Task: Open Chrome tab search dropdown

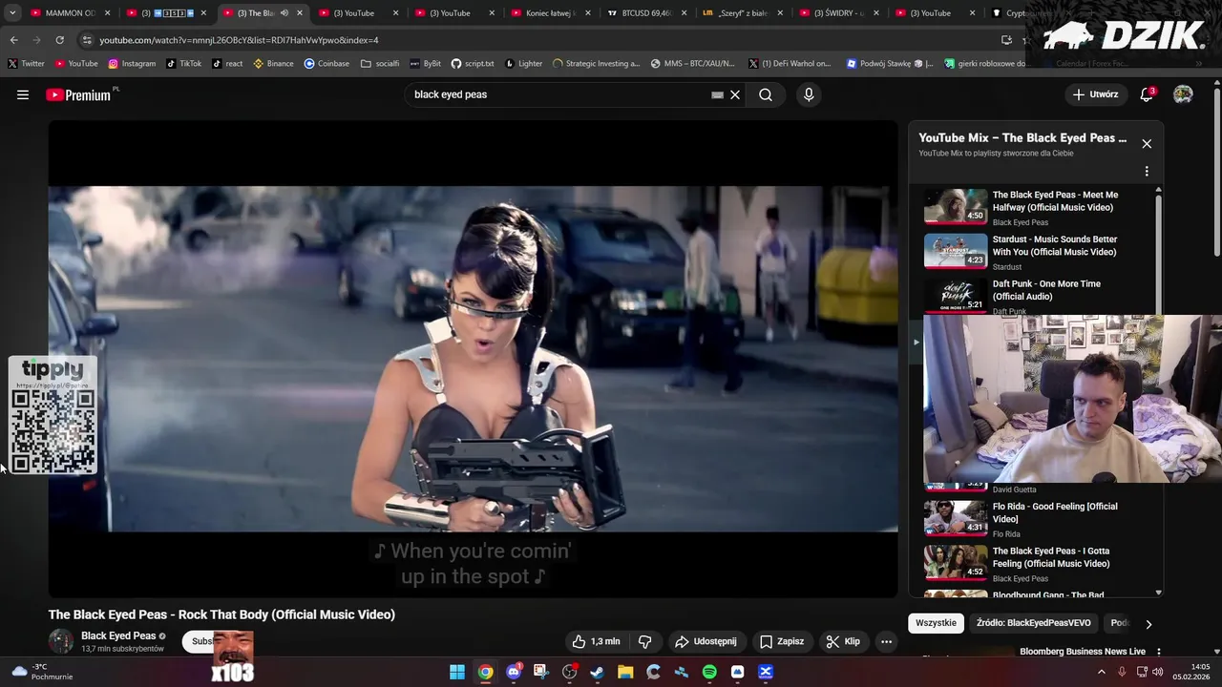Action: (12, 13)
